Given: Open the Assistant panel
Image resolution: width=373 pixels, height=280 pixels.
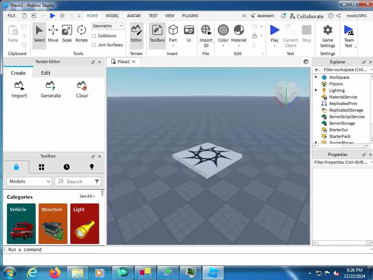Looking at the screenshot, I should [x=262, y=16].
